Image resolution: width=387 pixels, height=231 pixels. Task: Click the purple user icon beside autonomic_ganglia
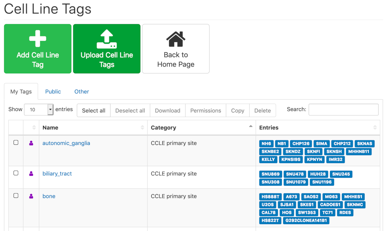pos(31,143)
